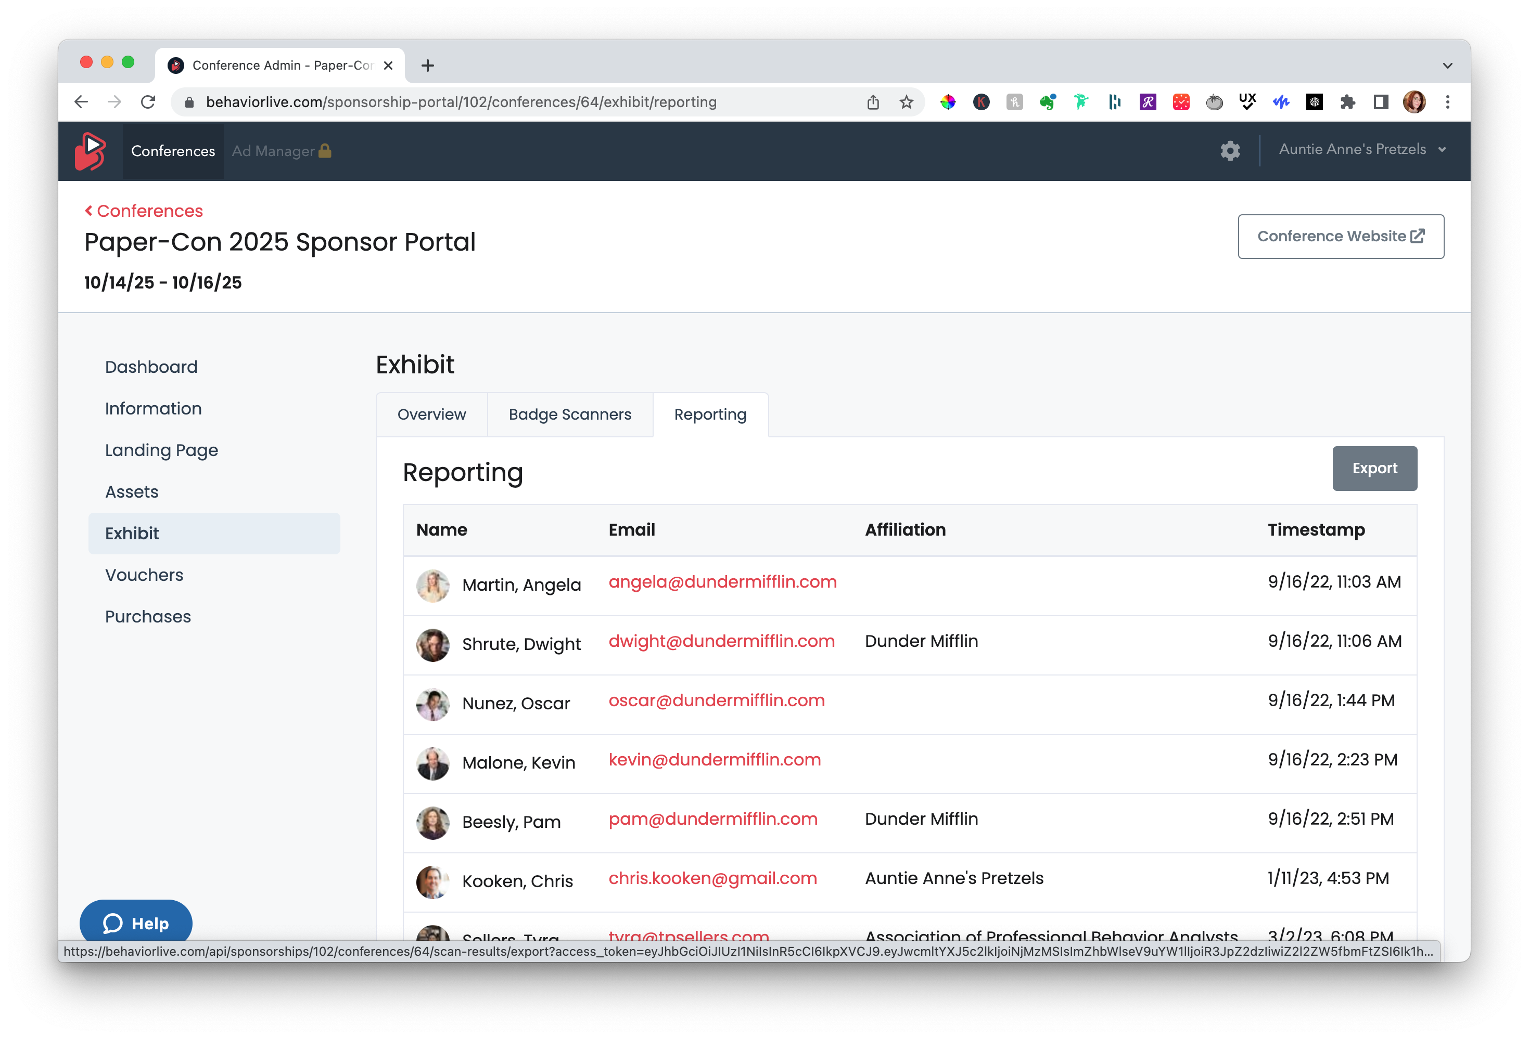Switch to the Overview tab
Viewport: 1529px width, 1039px height.
(x=431, y=414)
